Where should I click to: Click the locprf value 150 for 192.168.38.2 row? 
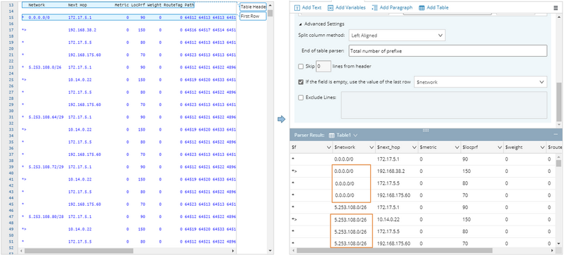click(466, 171)
